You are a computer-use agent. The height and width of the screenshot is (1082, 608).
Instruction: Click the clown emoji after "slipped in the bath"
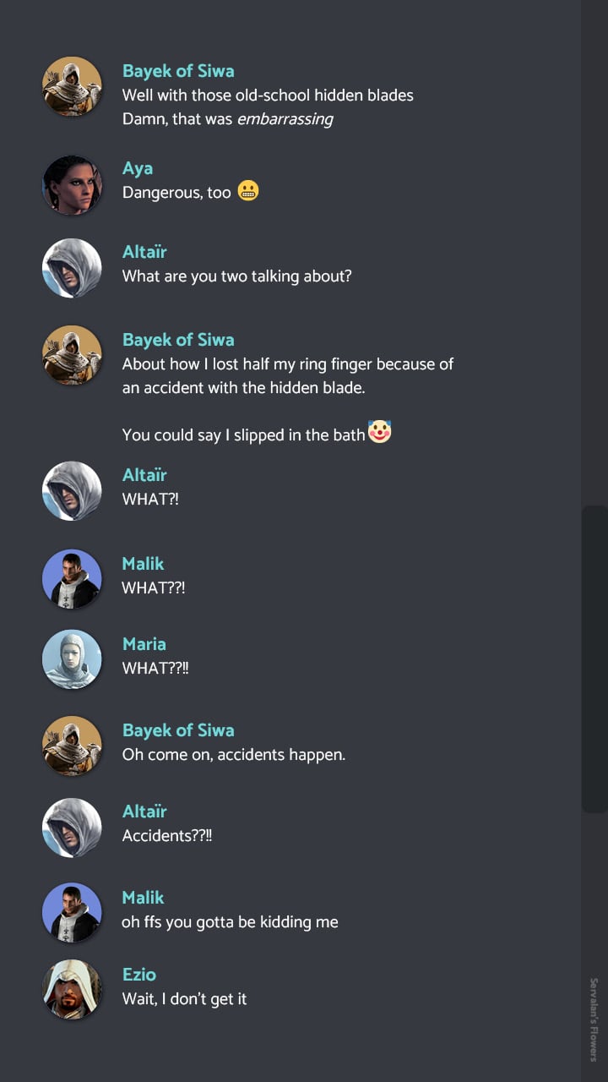(x=380, y=433)
